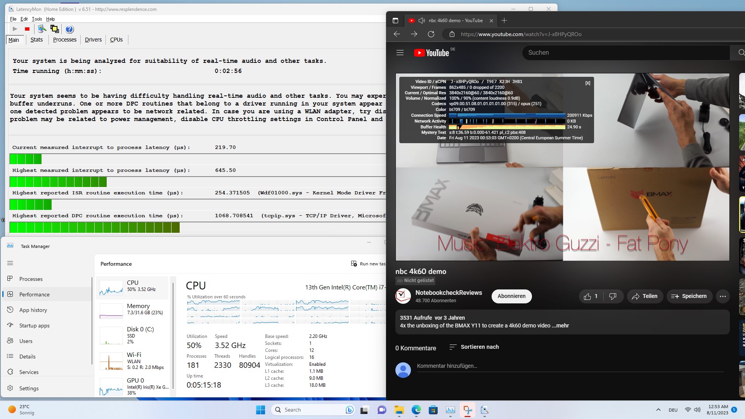This screenshot has height=419, width=745.
Task: Open Snipping Tool from the taskbar
Action: (468, 410)
